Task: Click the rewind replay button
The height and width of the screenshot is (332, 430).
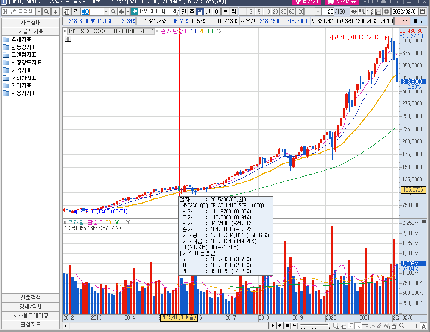Action: 280,326
